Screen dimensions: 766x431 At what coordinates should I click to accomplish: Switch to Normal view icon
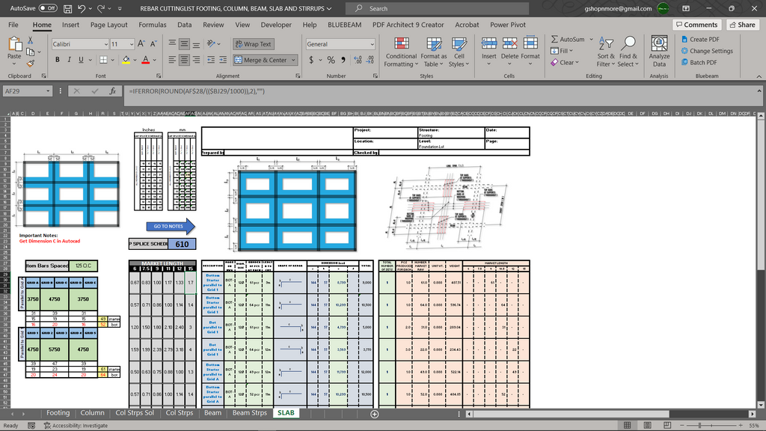click(x=628, y=425)
